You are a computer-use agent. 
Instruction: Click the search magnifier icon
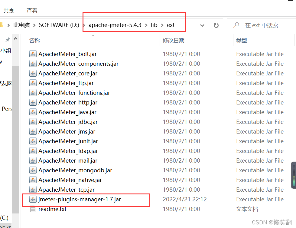point(236,25)
